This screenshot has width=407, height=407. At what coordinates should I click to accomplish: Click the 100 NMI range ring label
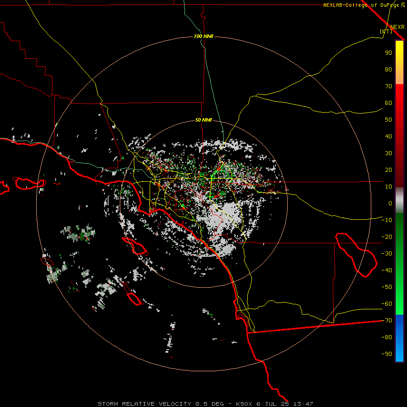click(203, 36)
